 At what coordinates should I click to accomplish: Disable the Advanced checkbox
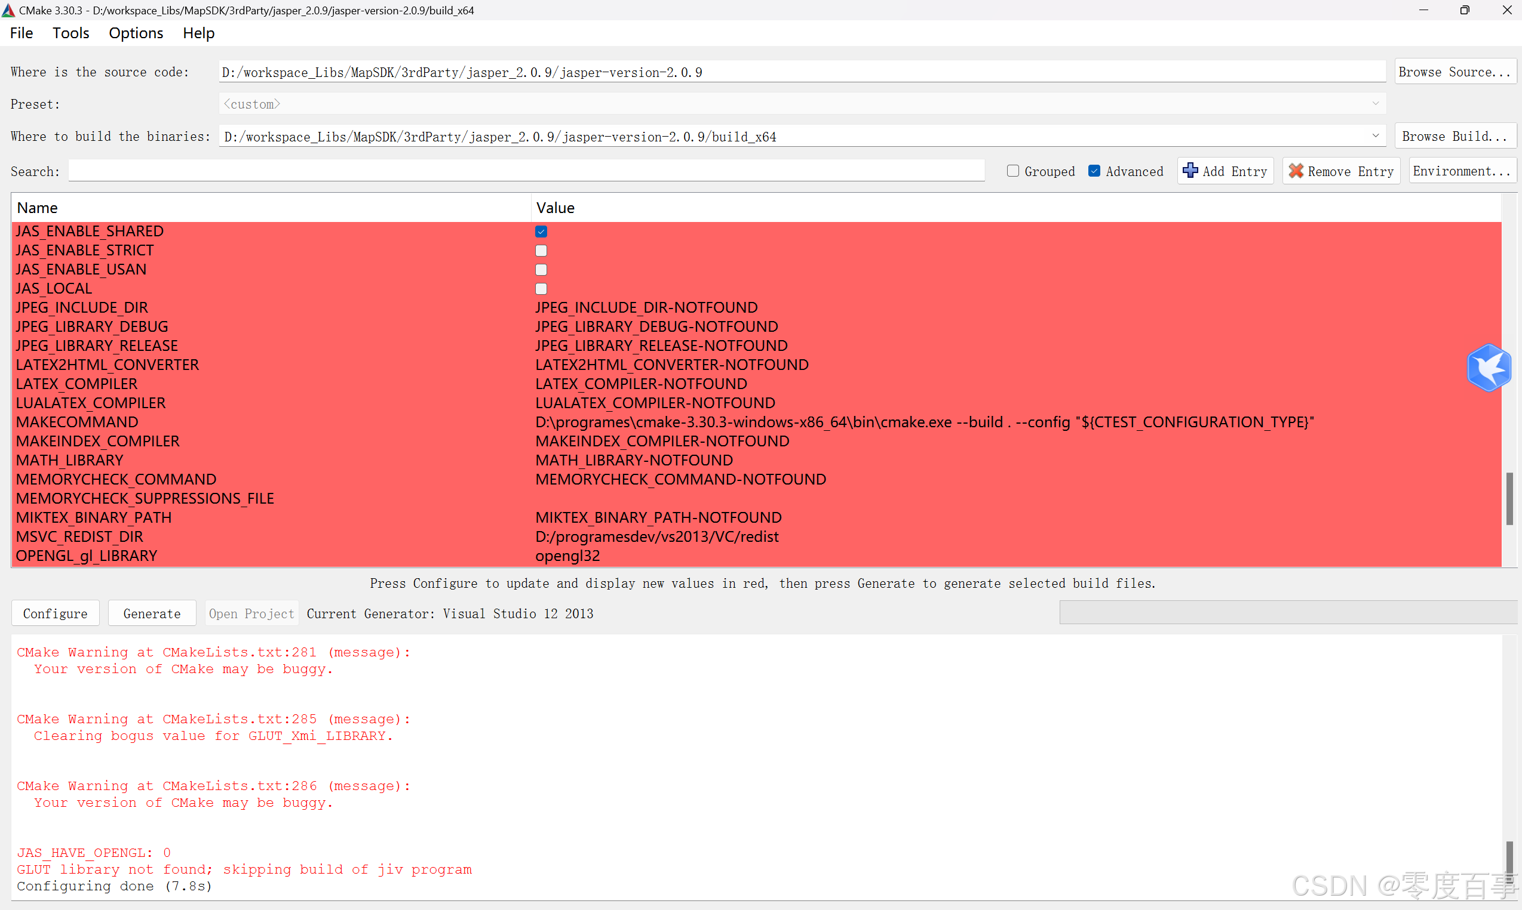(x=1094, y=171)
